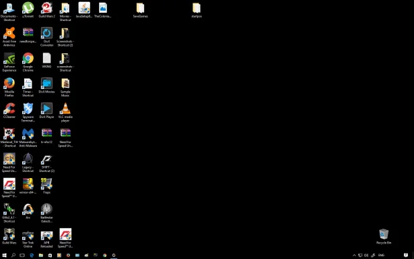This screenshot has height=259, width=414.
Task: Switch to Firefox in the taskbar
Action: click(68, 256)
